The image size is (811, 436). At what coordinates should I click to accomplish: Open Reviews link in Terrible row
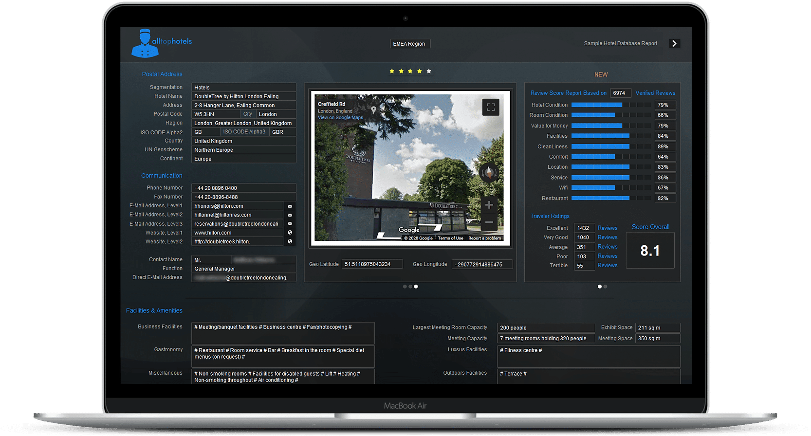click(608, 266)
